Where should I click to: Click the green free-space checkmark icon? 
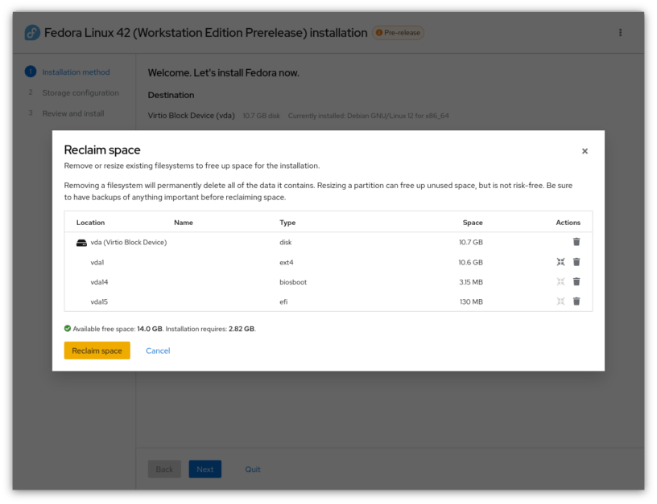pyautogui.click(x=68, y=328)
